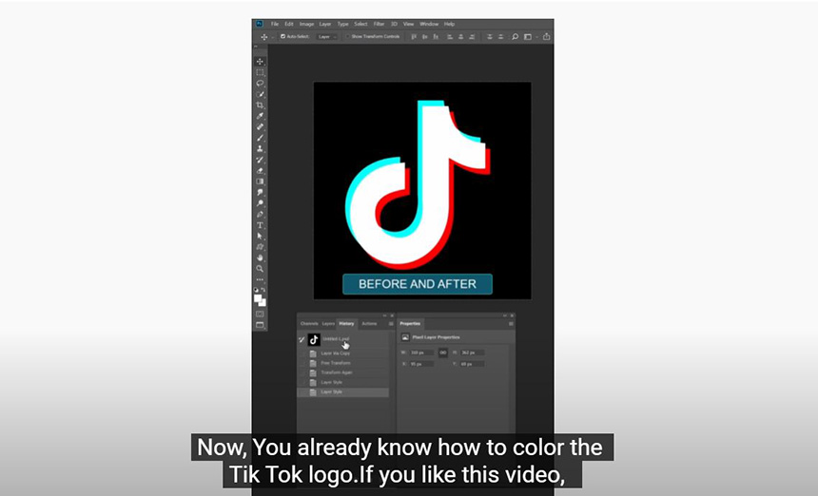Select the Smudge tool
818x496 pixels.
coord(260,192)
